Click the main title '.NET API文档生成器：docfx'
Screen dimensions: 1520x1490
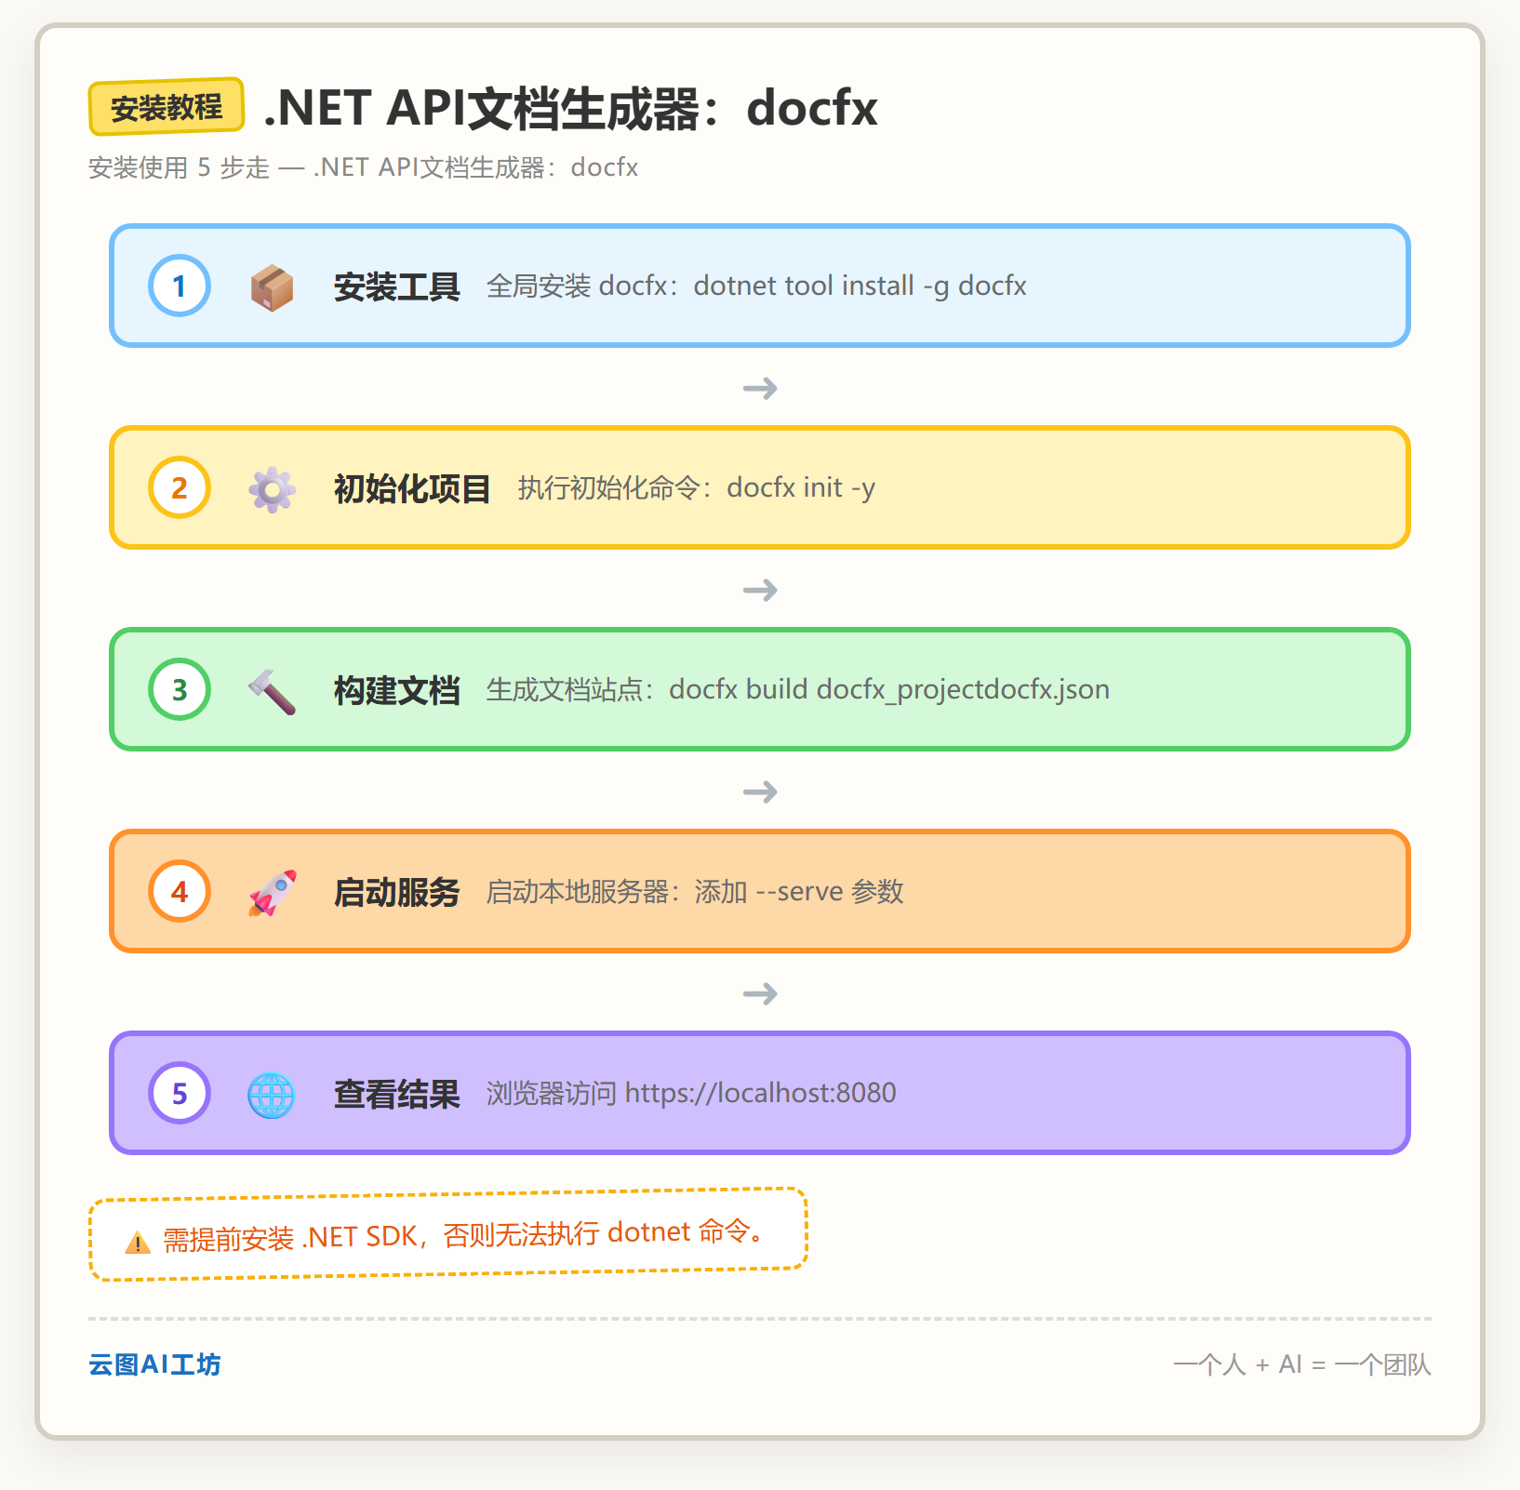click(x=570, y=108)
